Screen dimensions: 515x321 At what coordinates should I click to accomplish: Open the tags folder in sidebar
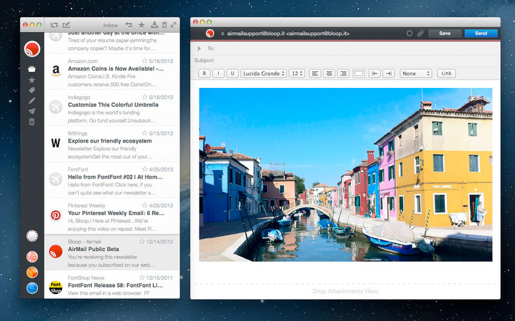32,91
